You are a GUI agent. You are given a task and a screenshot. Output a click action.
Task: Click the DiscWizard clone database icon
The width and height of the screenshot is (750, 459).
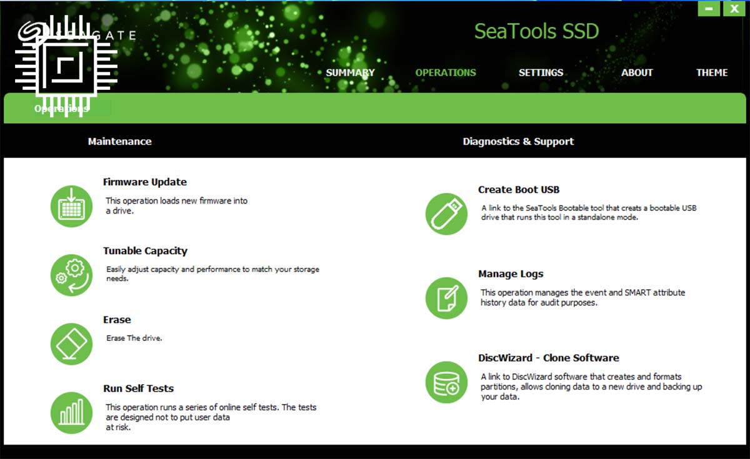[x=446, y=382]
